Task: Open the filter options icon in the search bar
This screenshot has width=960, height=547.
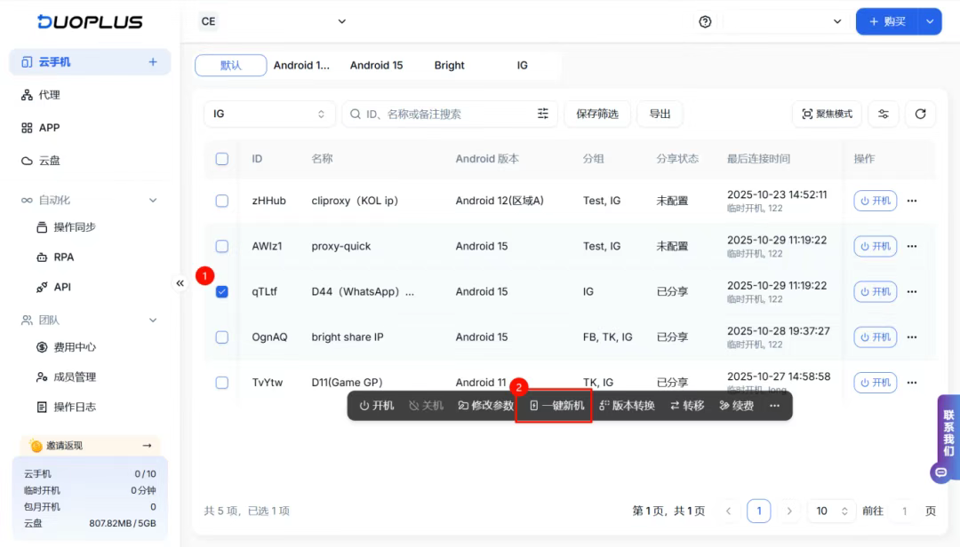Action: pos(543,114)
